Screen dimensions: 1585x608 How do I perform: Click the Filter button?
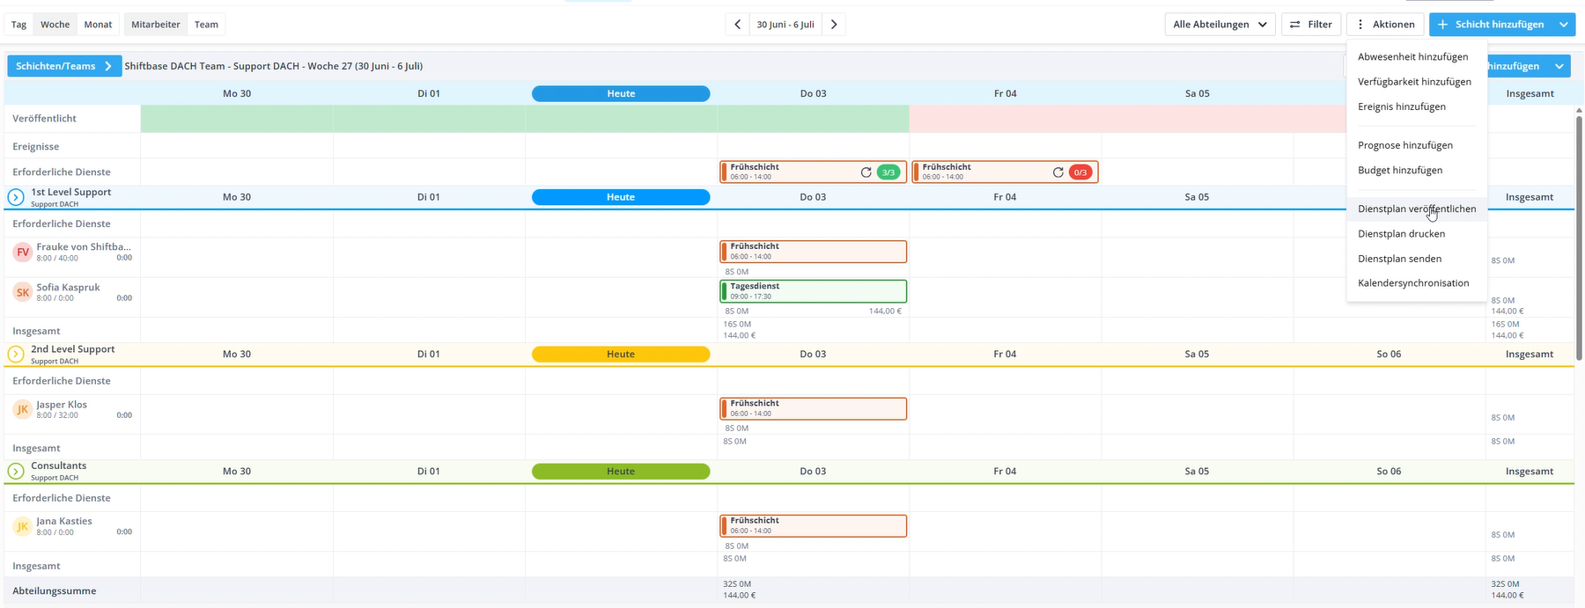tap(1311, 25)
